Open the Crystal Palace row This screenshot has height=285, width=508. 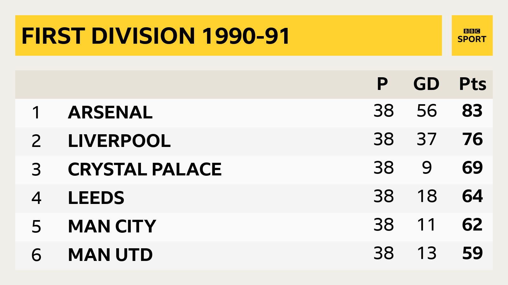[x=254, y=170]
